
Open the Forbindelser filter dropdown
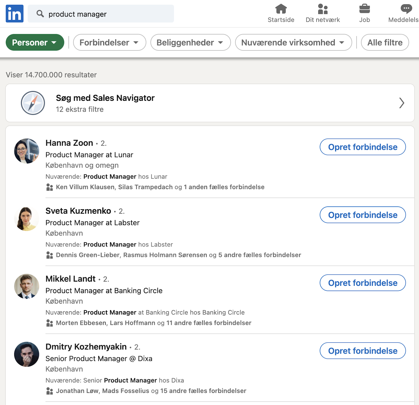[109, 42]
